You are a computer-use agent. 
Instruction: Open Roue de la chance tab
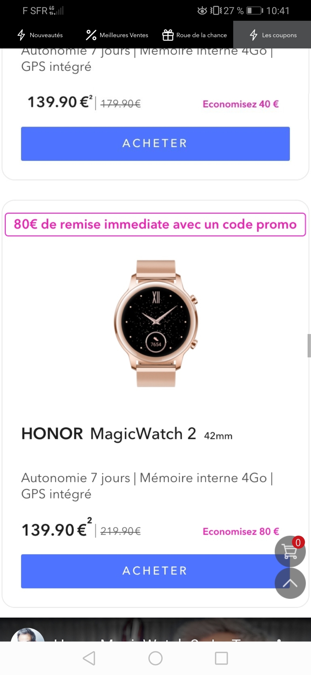[194, 35]
